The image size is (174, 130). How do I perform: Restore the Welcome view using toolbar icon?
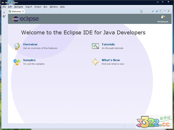169,11
